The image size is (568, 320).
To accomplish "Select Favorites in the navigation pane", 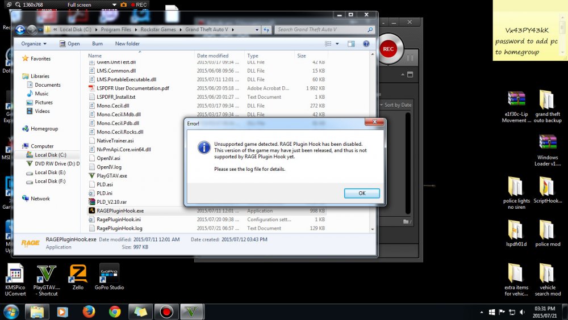I will tap(40, 58).
